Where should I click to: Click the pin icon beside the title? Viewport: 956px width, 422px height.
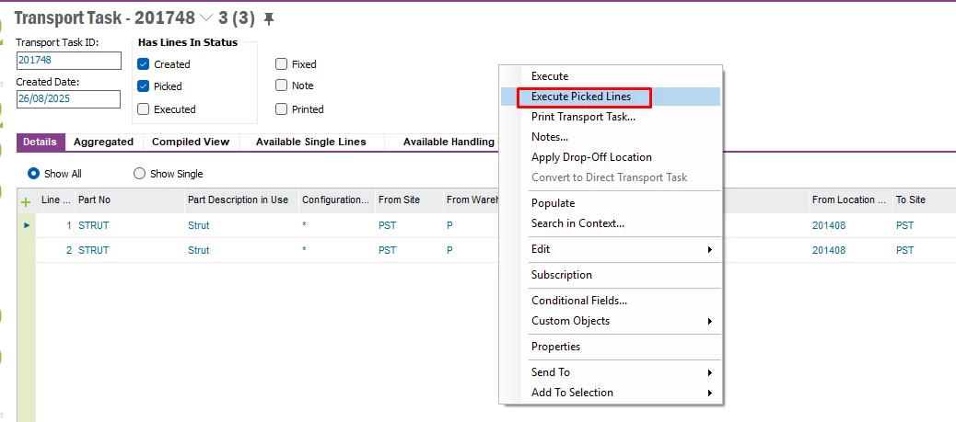click(269, 18)
